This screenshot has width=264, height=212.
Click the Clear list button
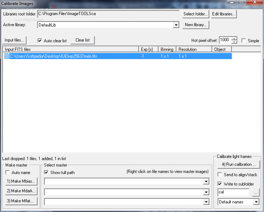click(x=83, y=40)
